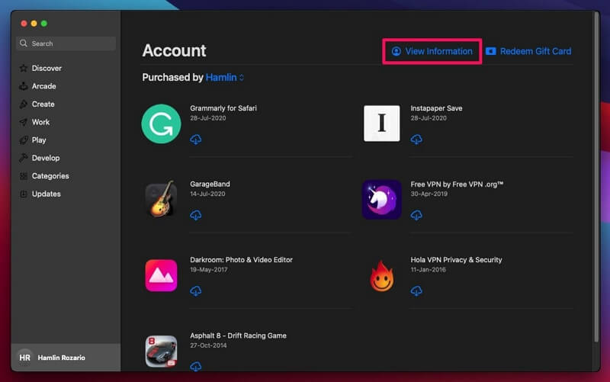
Task: Open the Updates sidebar section
Action: [x=46, y=194]
